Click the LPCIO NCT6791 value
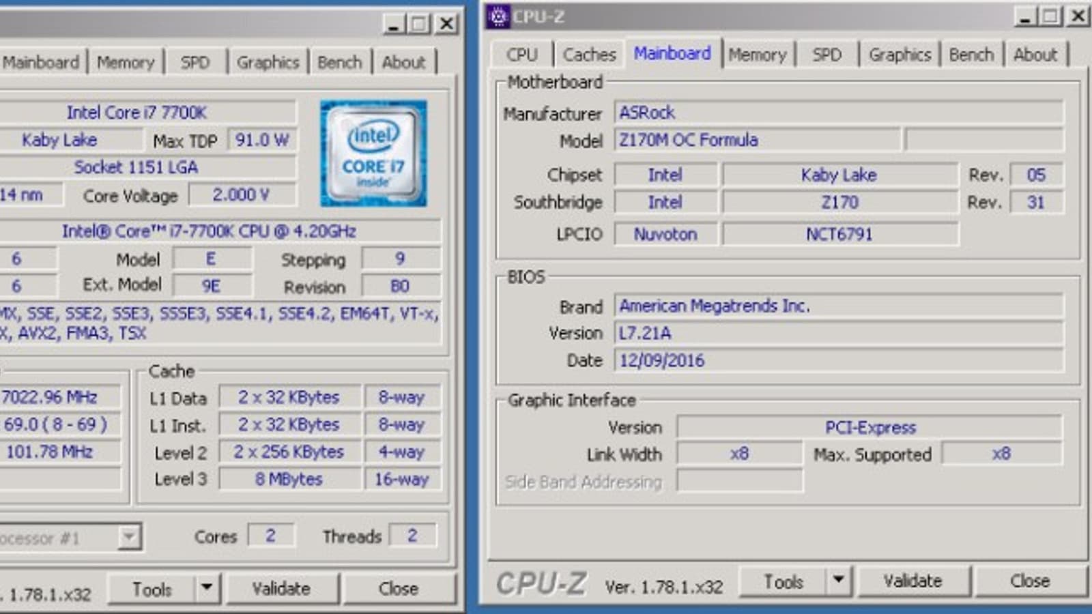 tap(839, 234)
